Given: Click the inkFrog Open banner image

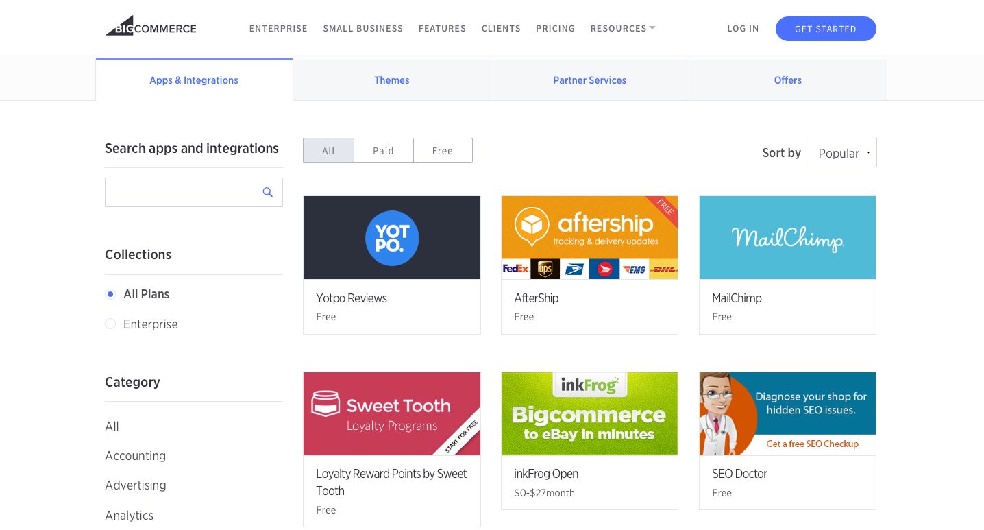Looking at the screenshot, I should [589, 413].
